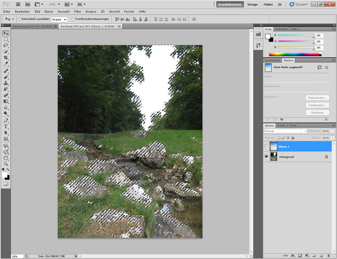Hide the Hintergrund layer
Screen dimensions: 337x259
pyautogui.click(x=266, y=157)
